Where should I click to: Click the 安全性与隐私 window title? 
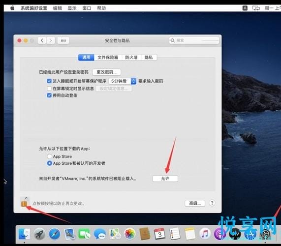coord(118,41)
